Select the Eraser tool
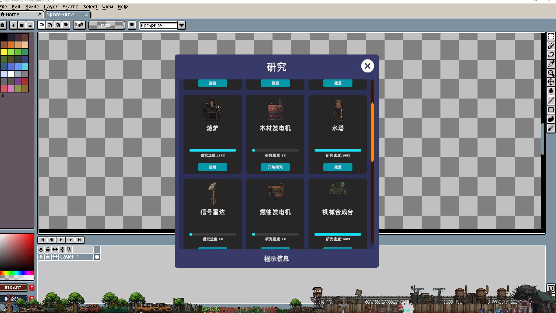 coord(551,55)
